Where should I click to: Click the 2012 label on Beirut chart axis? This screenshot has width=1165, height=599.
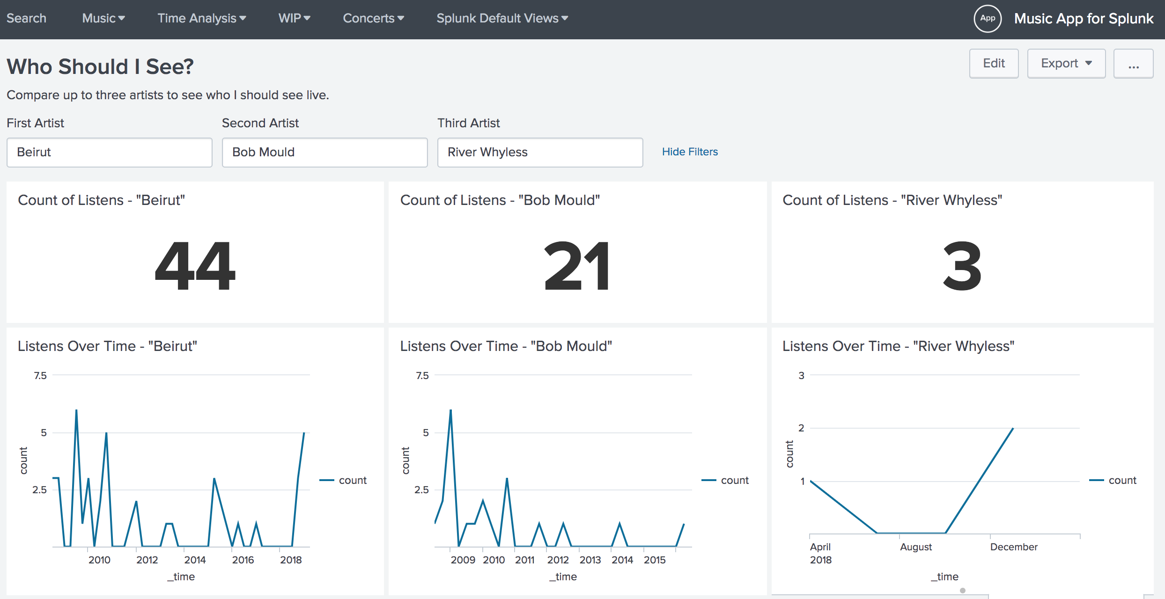click(x=147, y=560)
